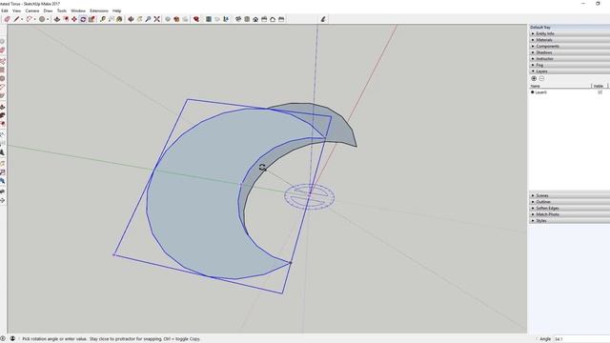
Task: Click the person icon in status bar
Action: [x=12, y=339]
